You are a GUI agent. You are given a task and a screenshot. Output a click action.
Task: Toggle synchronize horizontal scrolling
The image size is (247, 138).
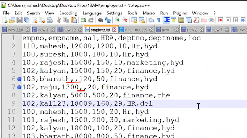click(142, 20)
